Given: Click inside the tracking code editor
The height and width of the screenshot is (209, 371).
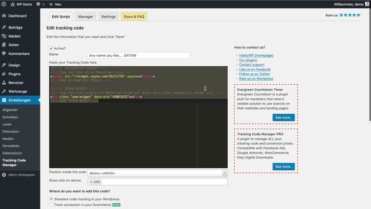Looking at the screenshot, I should tap(139, 117).
